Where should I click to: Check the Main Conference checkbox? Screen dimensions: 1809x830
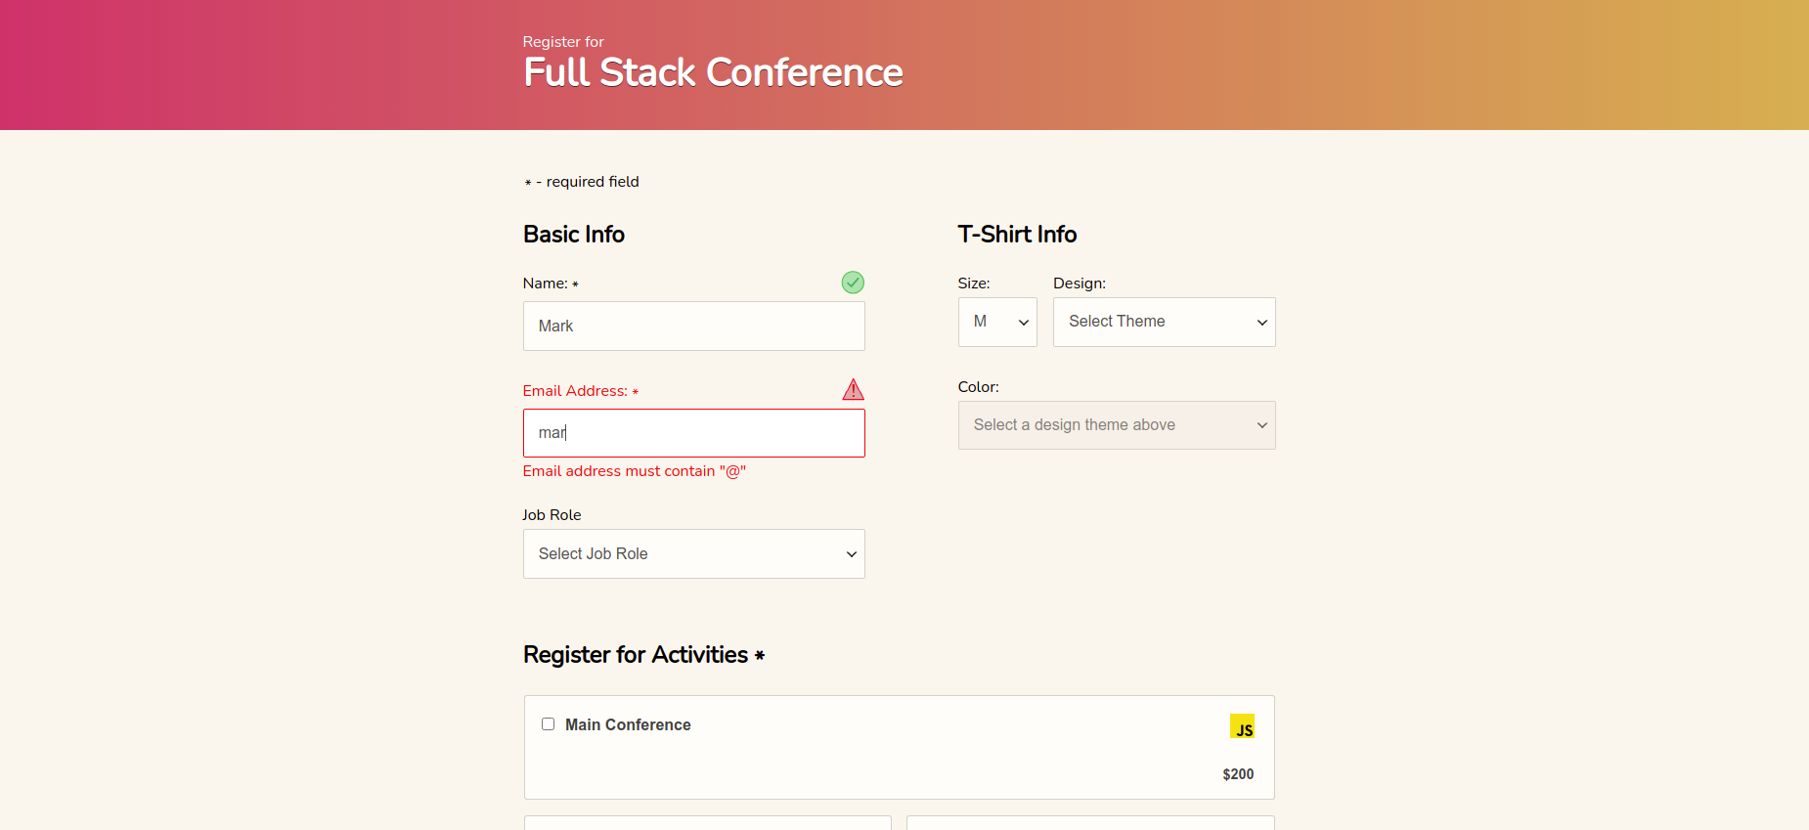point(549,724)
